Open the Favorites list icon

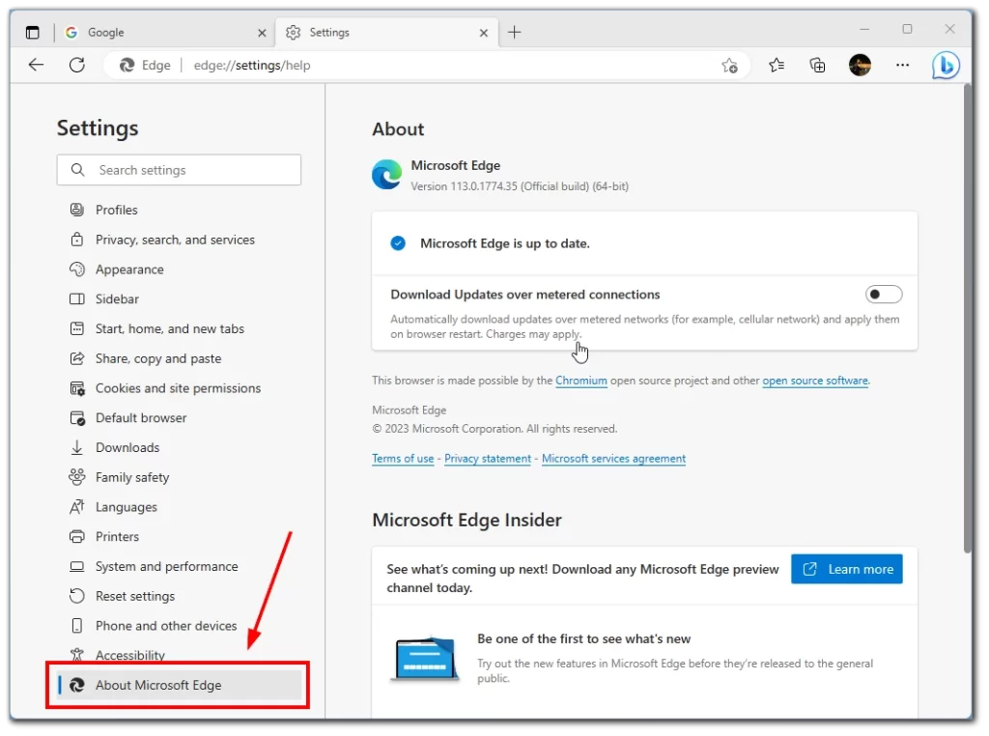click(x=777, y=65)
